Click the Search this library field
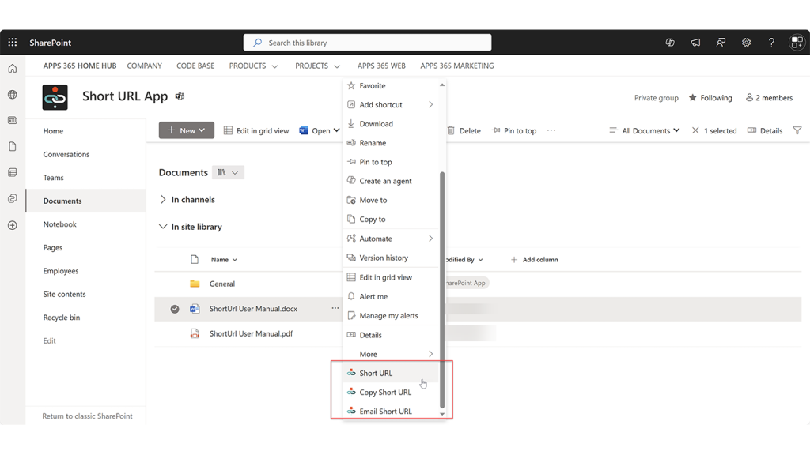 coord(367,43)
